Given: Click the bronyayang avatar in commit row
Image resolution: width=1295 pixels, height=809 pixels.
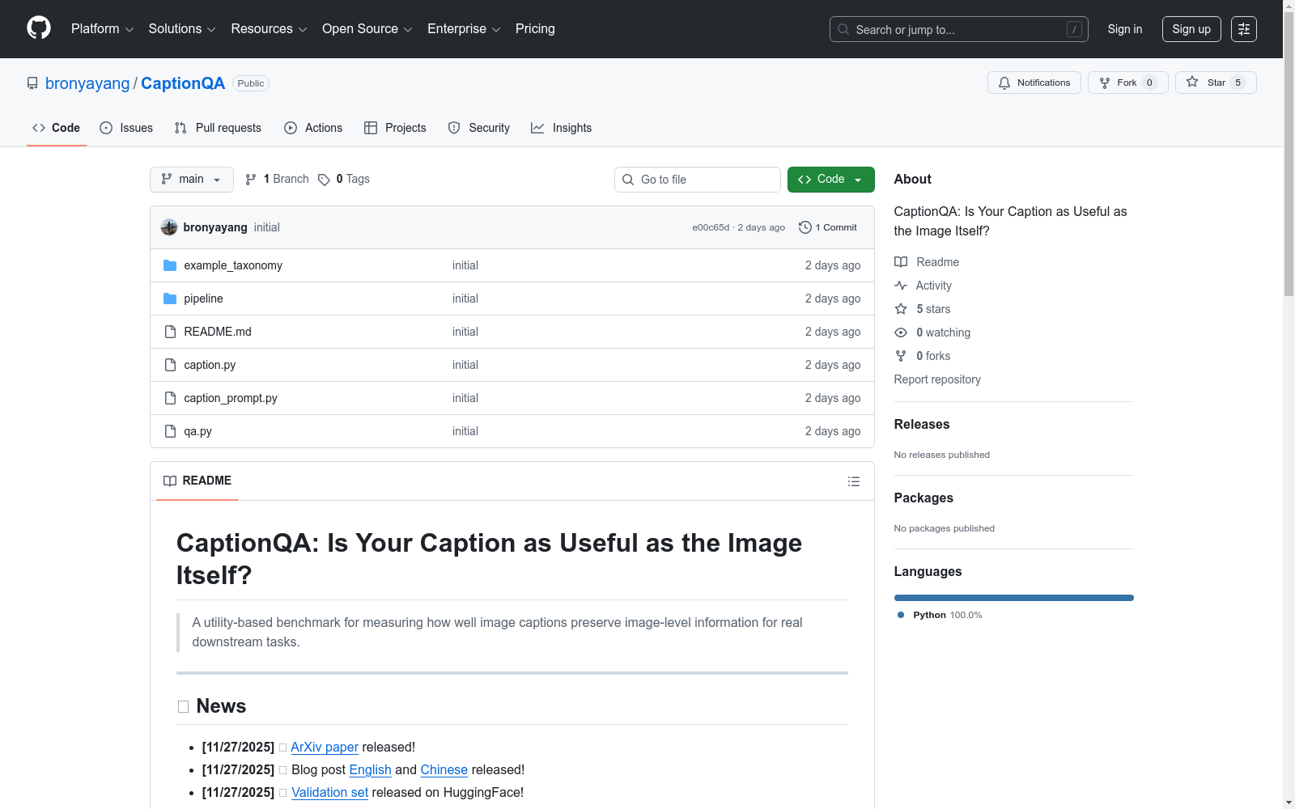Looking at the screenshot, I should 169,227.
